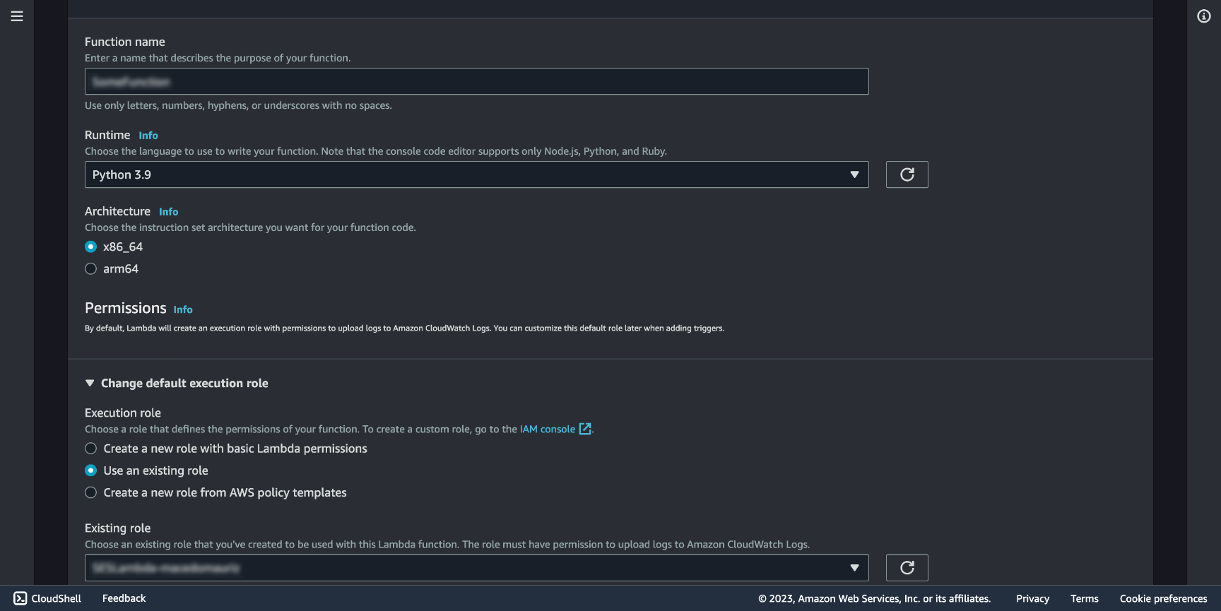Select x86_64 architecture
Viewport: 1221px width, 611px height.
(90, 247)
